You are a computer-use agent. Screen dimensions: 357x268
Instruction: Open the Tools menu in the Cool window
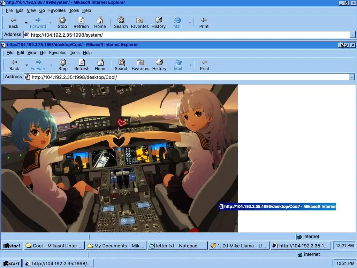[75, 53]
